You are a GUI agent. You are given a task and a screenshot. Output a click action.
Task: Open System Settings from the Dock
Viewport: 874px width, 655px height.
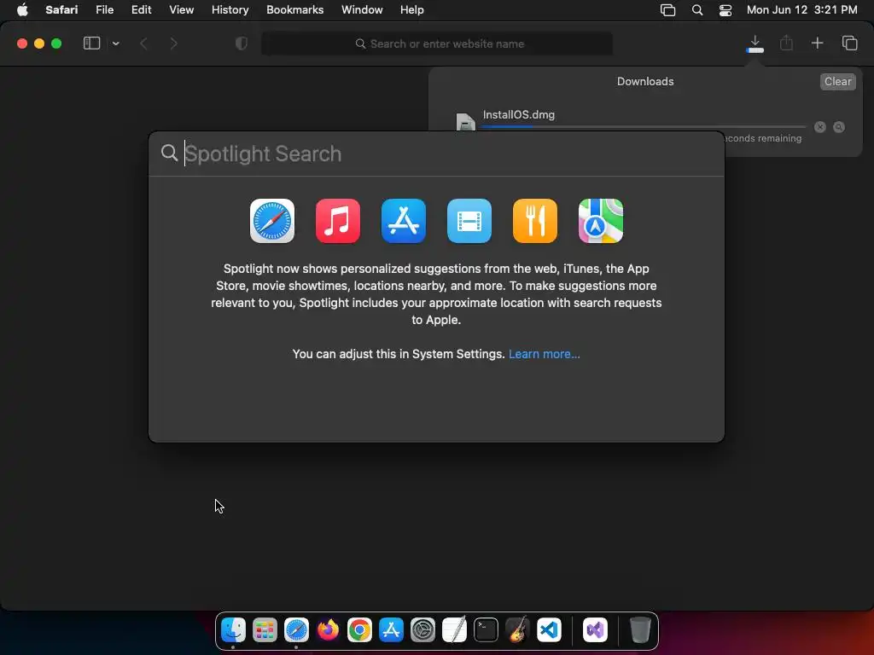pyautogui.click(x=423, y=630)
